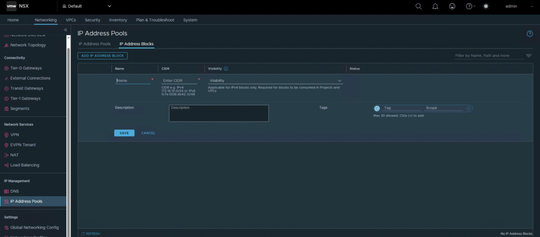Click the add tag plus icon
Image resolution: width=540 pixels, height=237 pixels.
(468, 108)
